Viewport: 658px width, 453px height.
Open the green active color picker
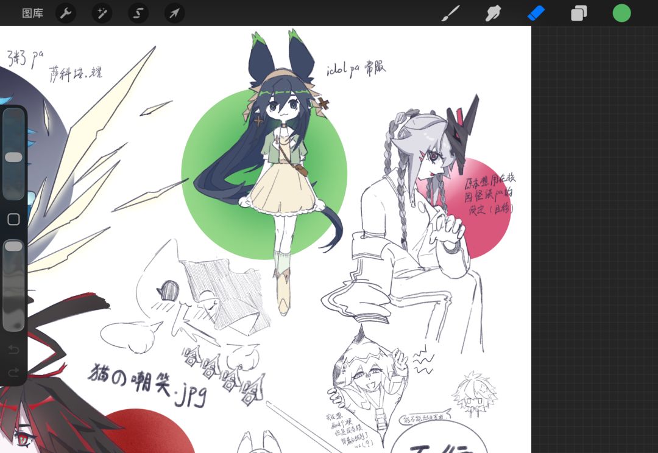pos(621,13)
